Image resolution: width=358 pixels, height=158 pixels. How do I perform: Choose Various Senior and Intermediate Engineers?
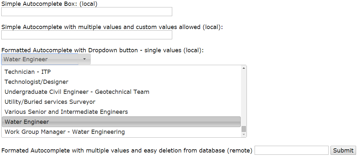[66, 112]
